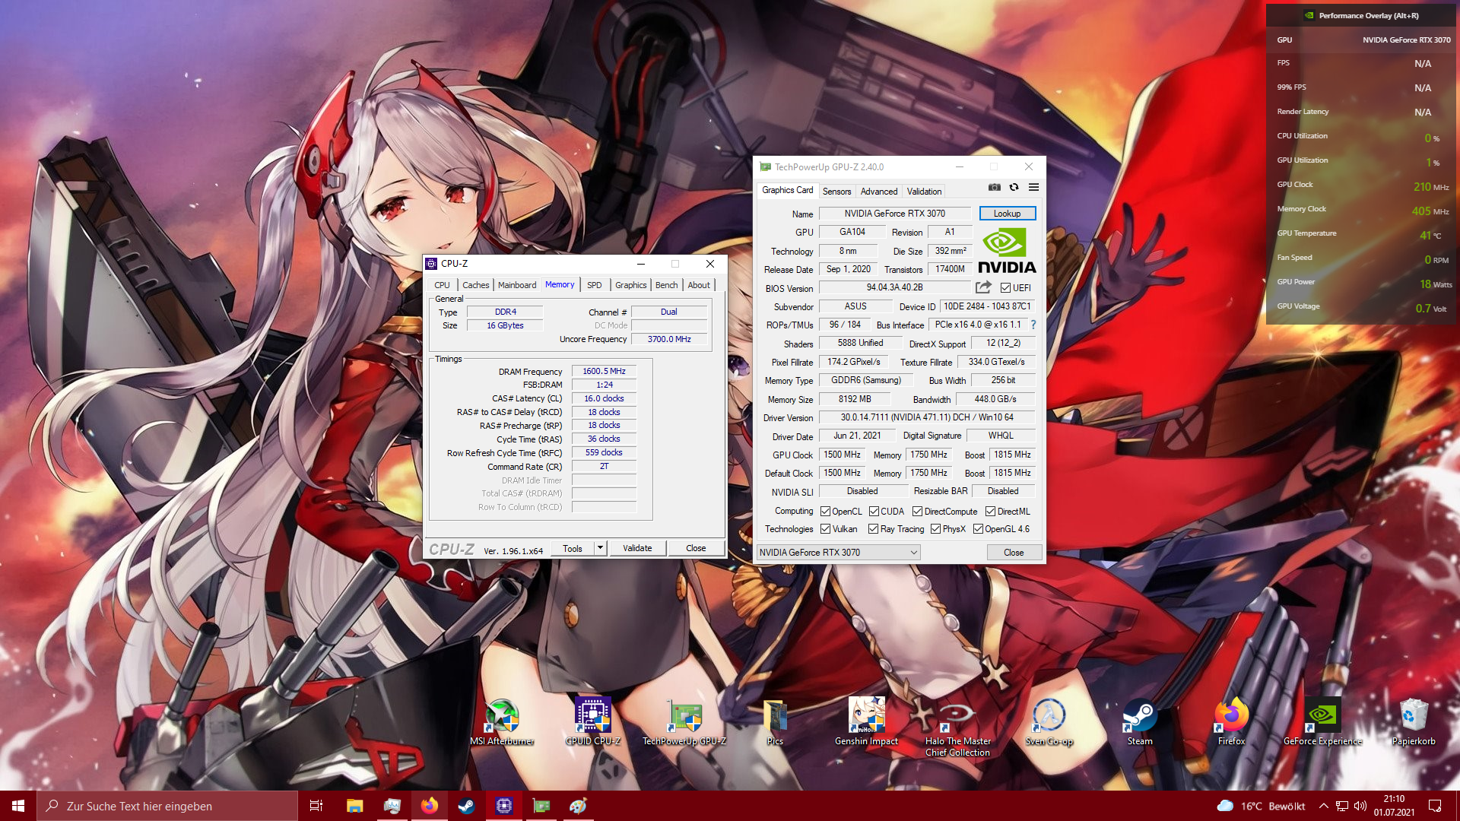Click the Lookup button in GPU-Z

pyautogui.click(x=1007, y=214)
